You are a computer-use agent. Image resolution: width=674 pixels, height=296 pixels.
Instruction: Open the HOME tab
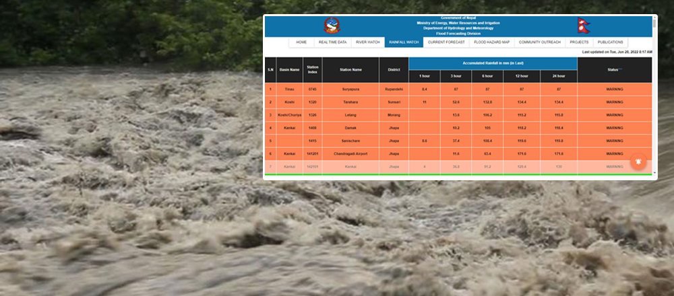(301, 42)
